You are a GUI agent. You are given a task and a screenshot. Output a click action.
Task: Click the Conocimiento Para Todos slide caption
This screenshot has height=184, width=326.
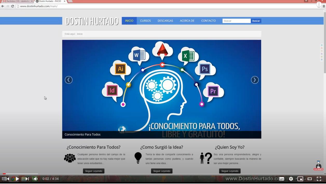tap(82, 134)
